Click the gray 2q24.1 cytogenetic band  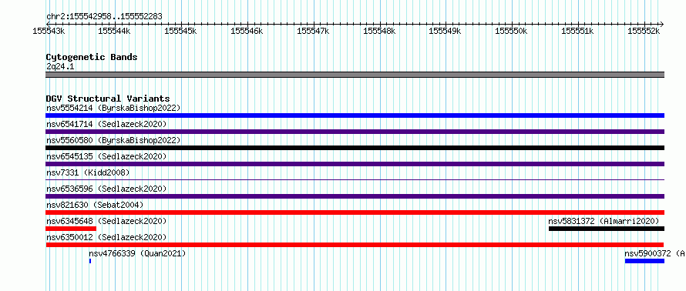pyautogui.click(x=355, y=75)
